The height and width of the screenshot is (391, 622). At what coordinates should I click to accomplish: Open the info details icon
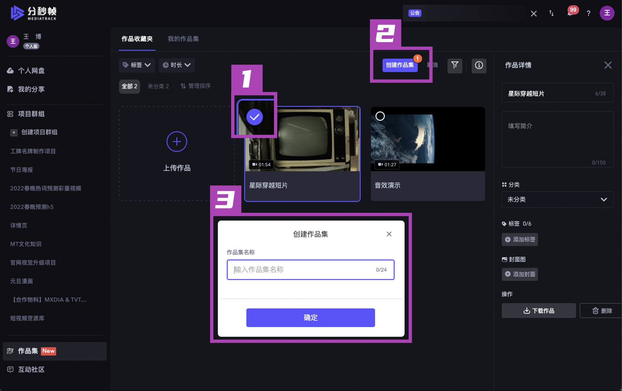pyautogui.click(x=479, y=65)
